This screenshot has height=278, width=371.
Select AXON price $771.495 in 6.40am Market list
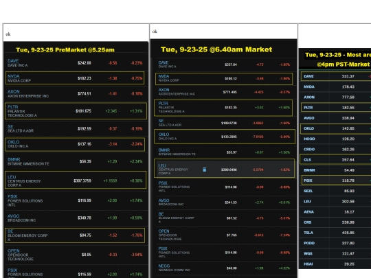point(229,92)
